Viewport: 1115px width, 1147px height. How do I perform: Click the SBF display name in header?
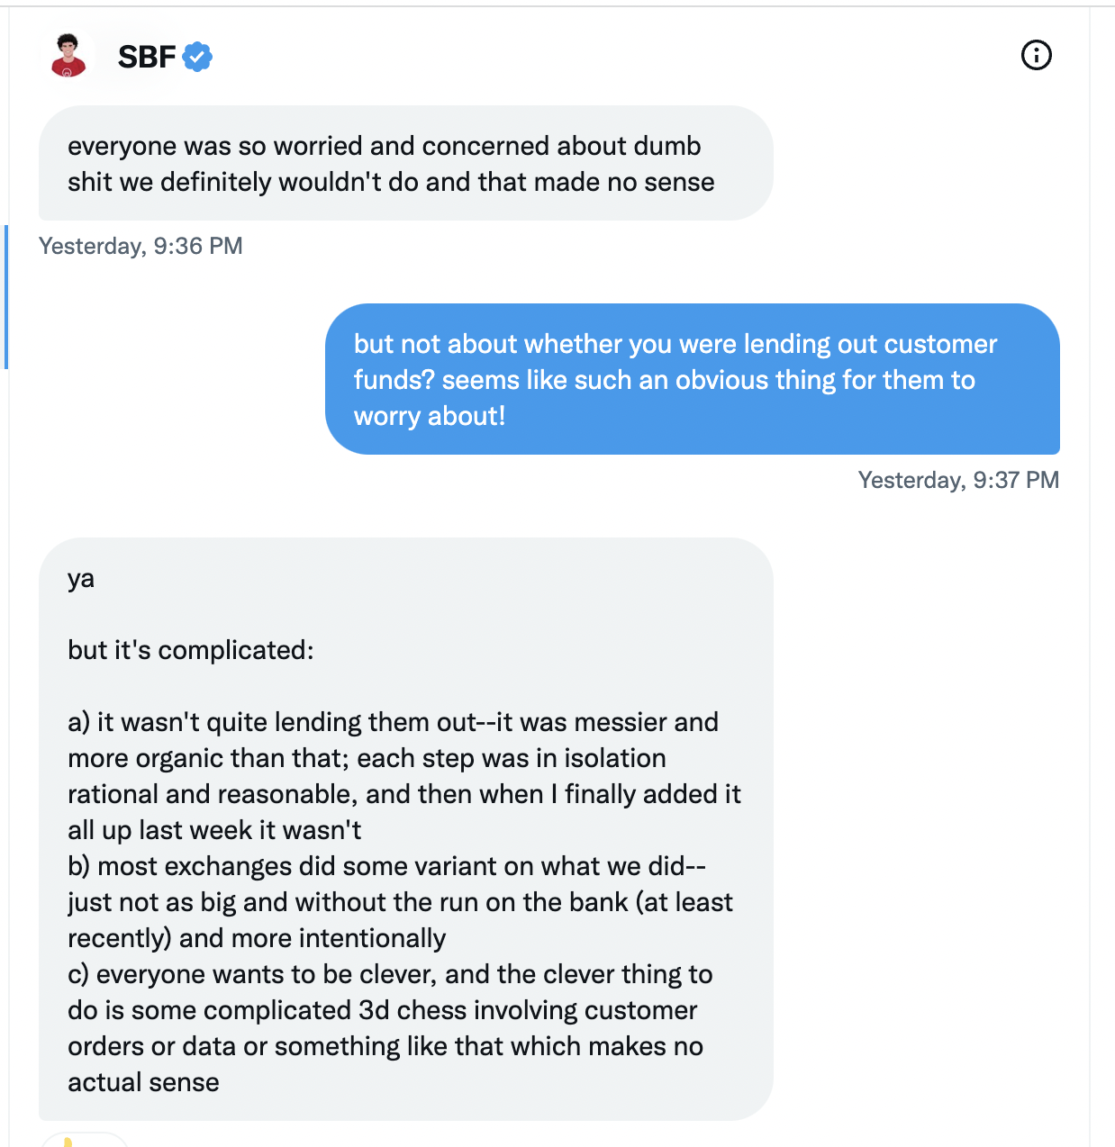147,57
